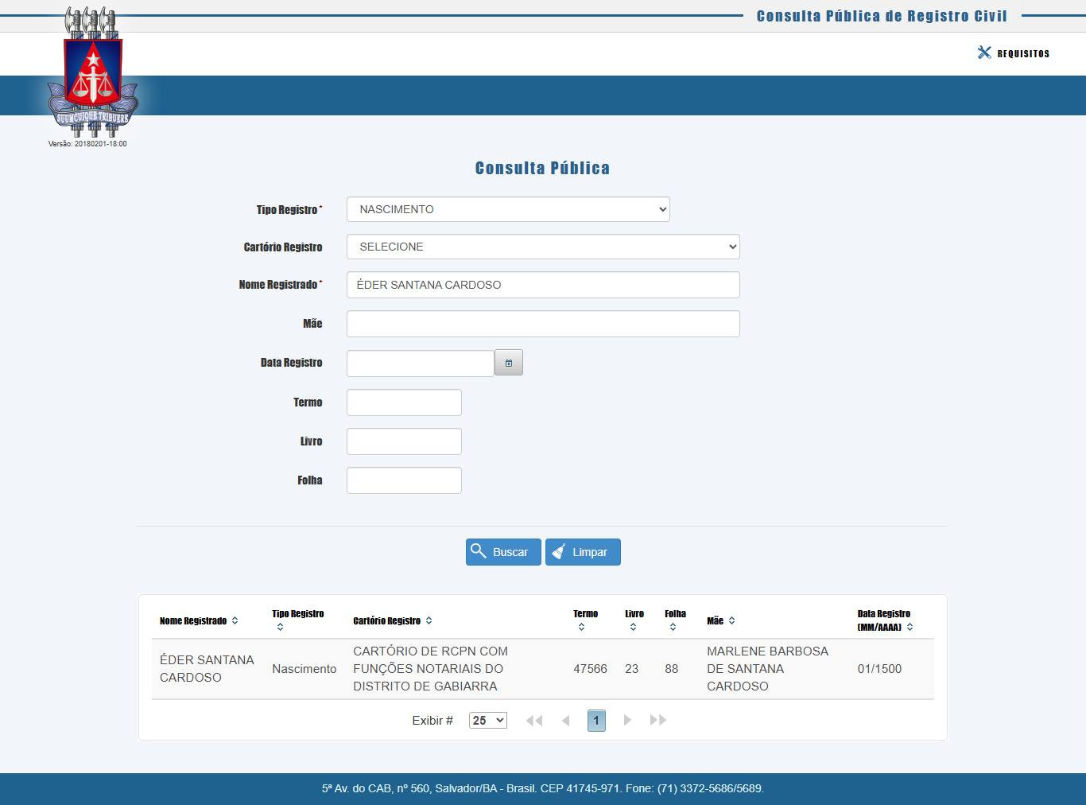This screenshot has height=805, width=1086.
Task: Open the calendar picker for Data Registro
Action: 509,363
